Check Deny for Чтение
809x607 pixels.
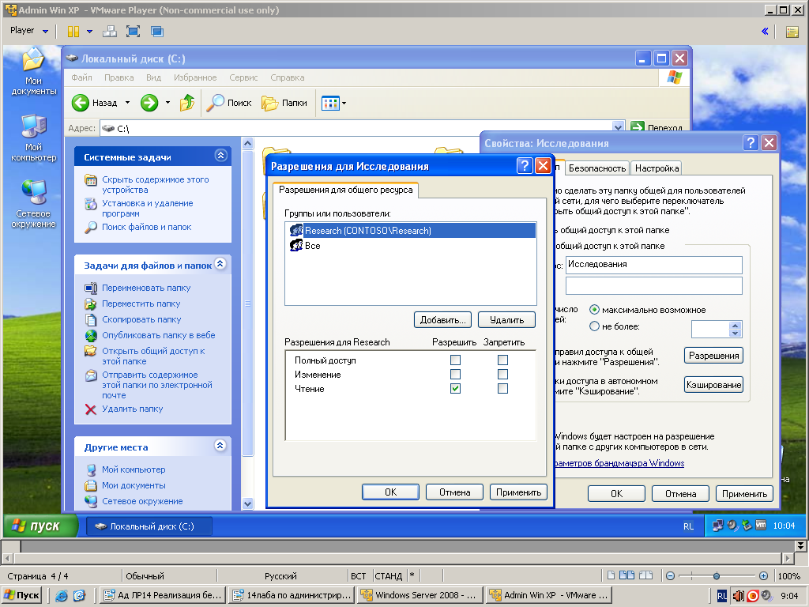coord(502,388)
